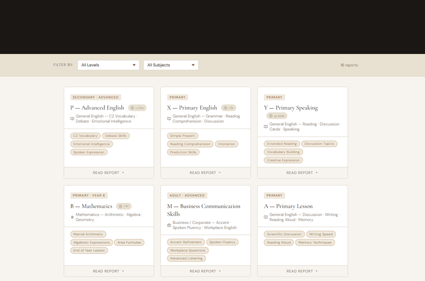Select the Area Formulae tag
Viewport: 425px width, 281px height.
(129, 242)
